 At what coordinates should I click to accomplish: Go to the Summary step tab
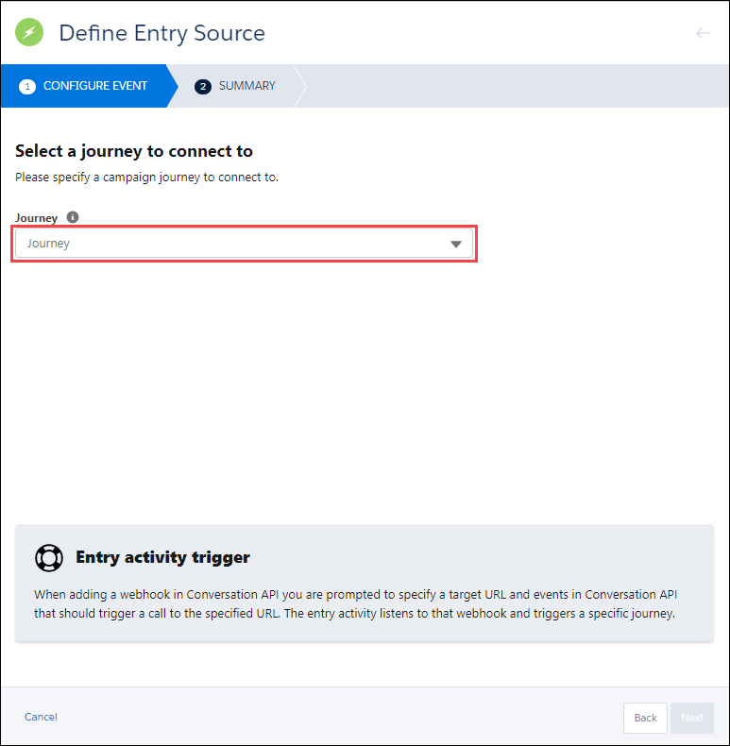(246, 86)
